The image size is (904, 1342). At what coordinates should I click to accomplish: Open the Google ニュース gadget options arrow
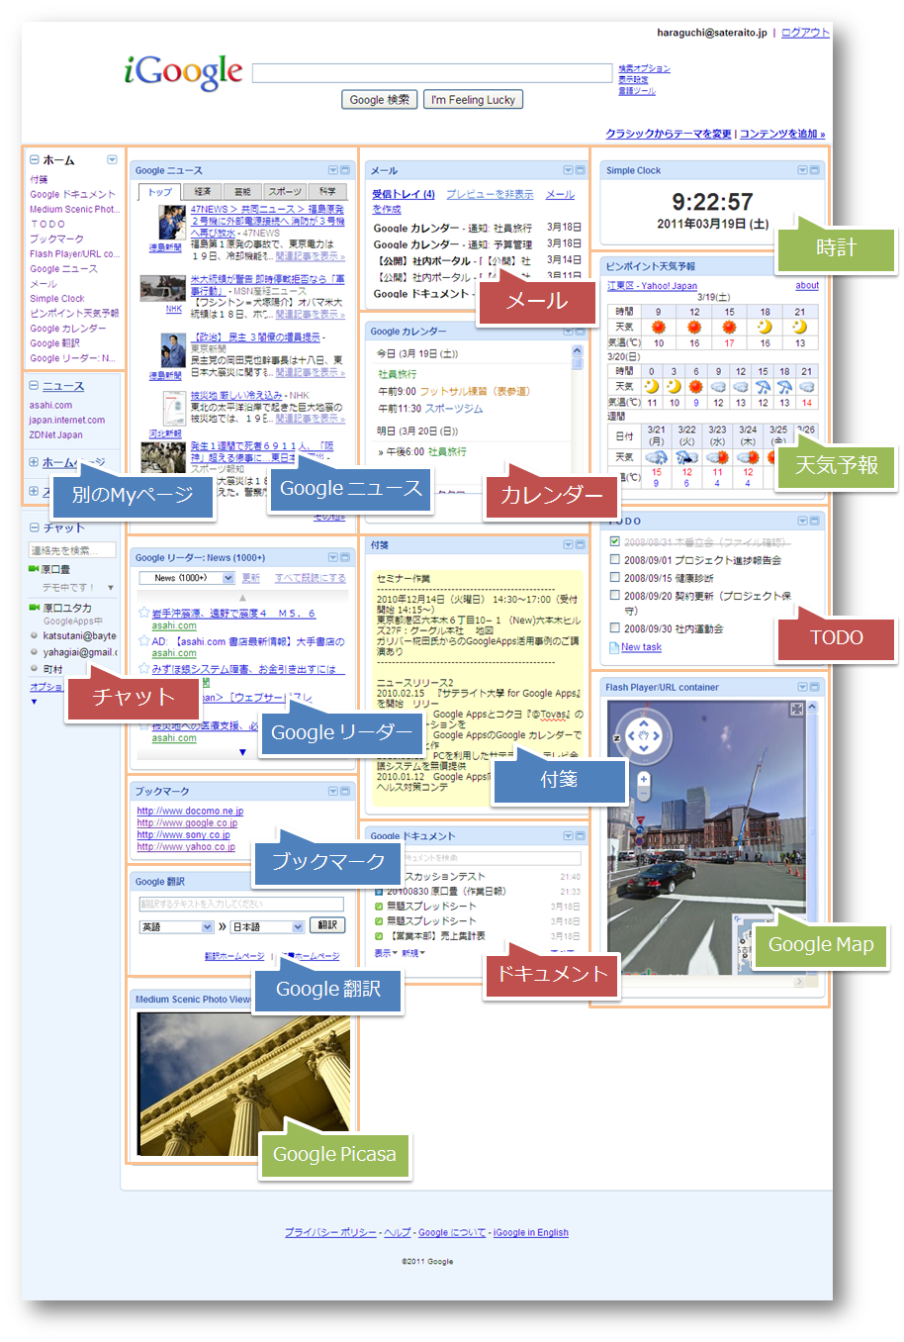pos(332,170)
